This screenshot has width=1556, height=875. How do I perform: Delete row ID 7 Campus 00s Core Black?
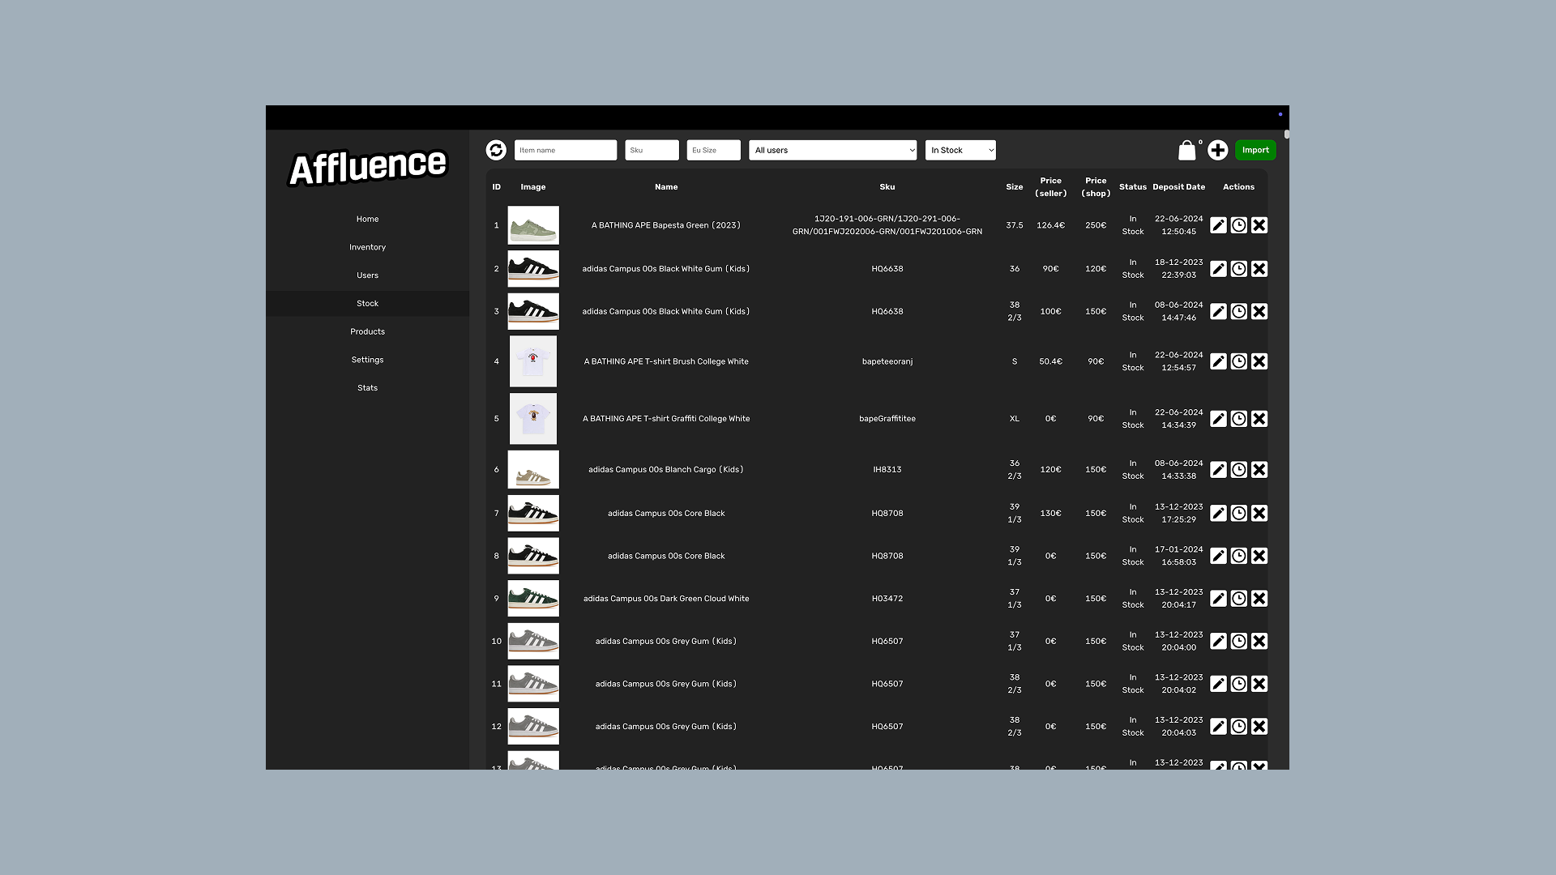click(x=1259, y=514)
